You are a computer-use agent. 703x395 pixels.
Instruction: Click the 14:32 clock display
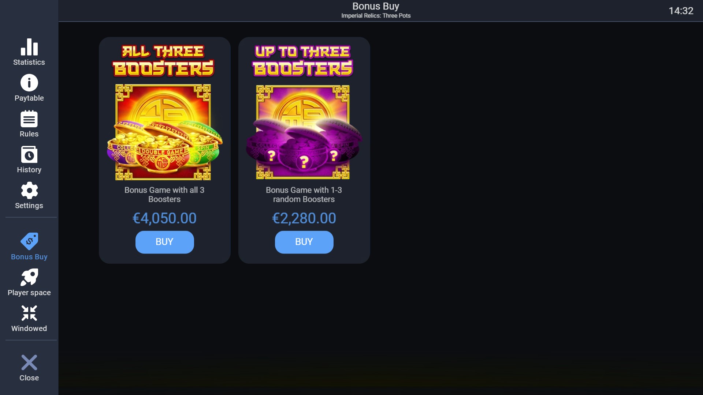pyautogui.click(x=681, y=11)
